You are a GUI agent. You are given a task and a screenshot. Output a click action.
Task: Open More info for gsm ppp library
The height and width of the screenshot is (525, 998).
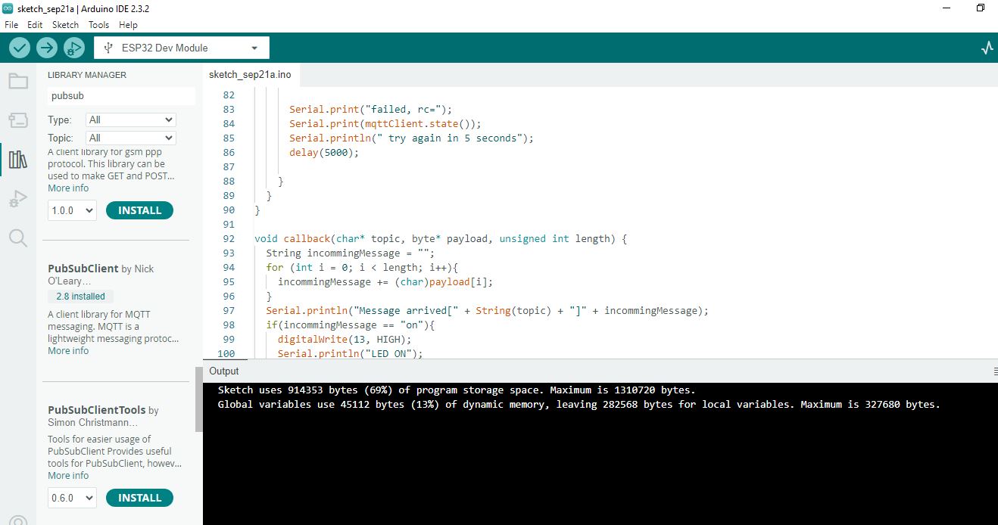point(68,188)
